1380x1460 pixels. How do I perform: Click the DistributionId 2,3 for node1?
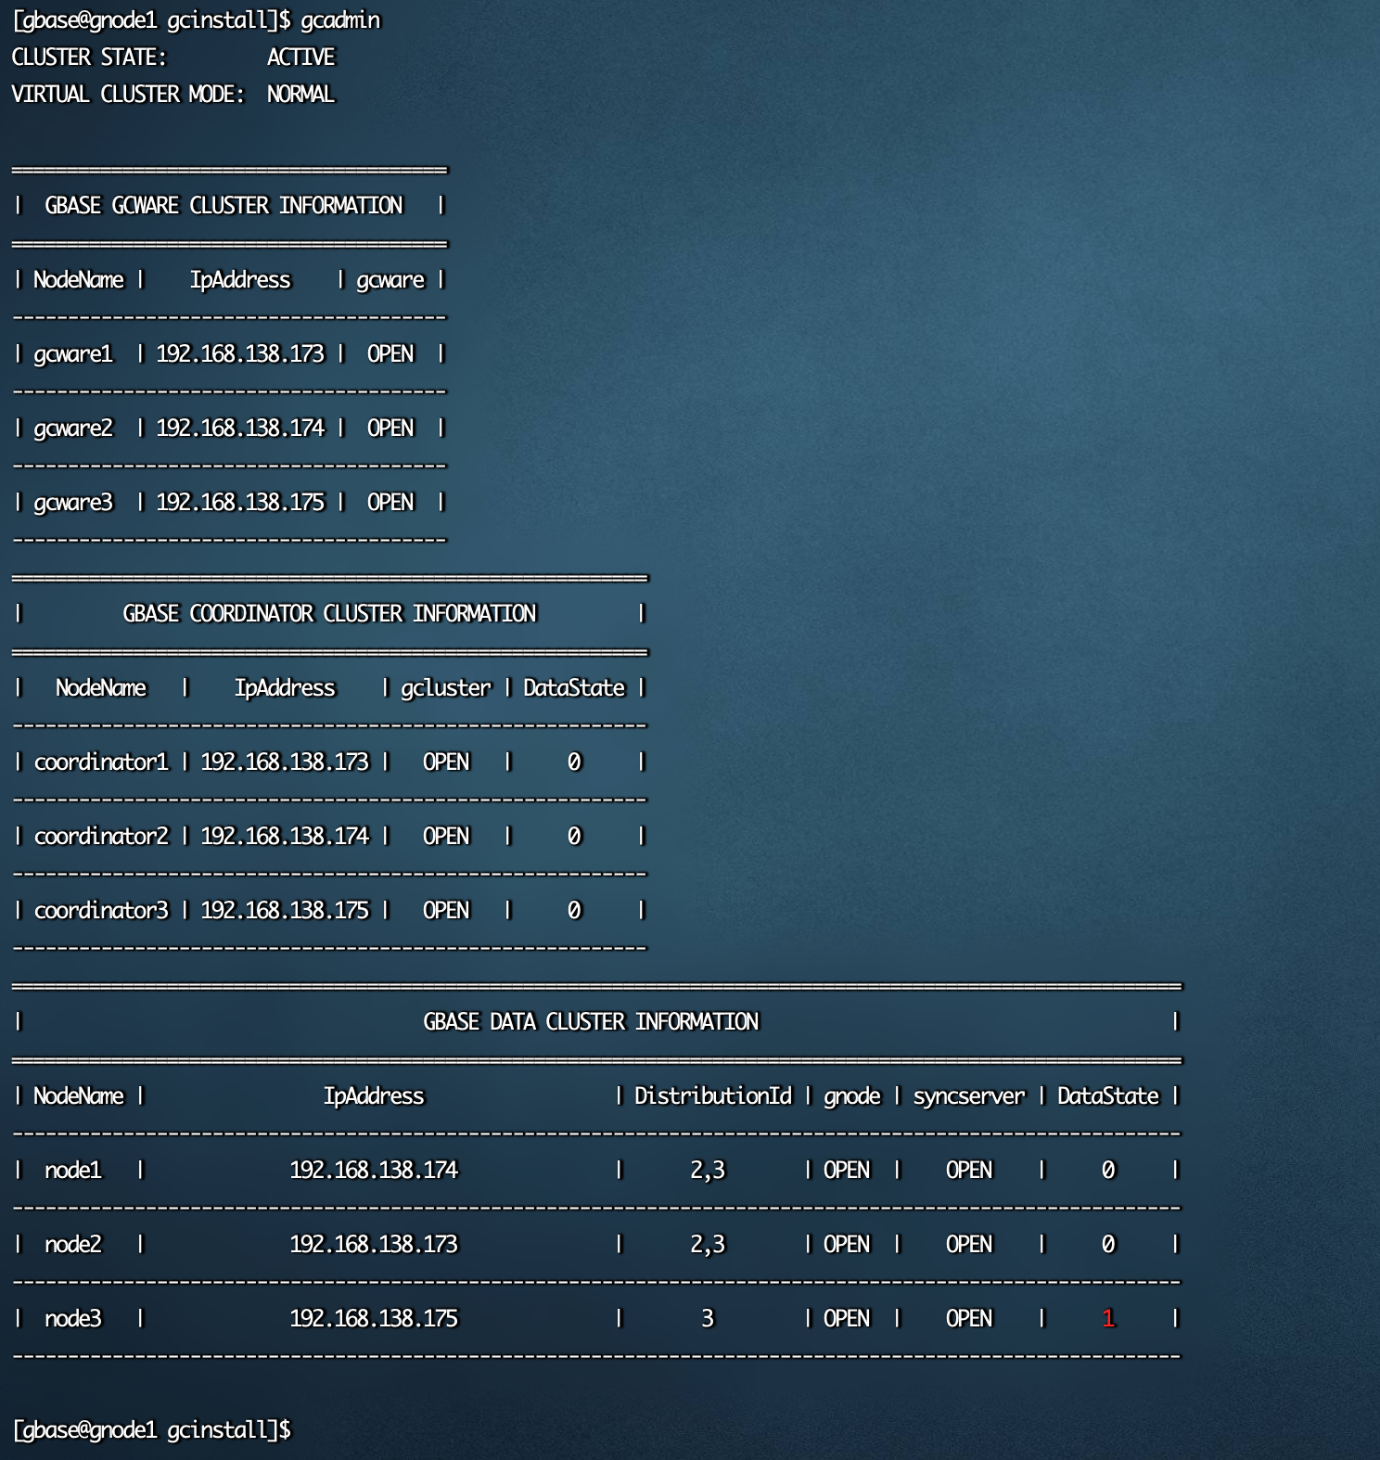708,1171
